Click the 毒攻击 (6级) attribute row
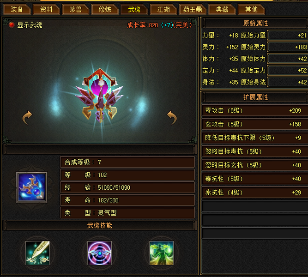 click(255, 110)
